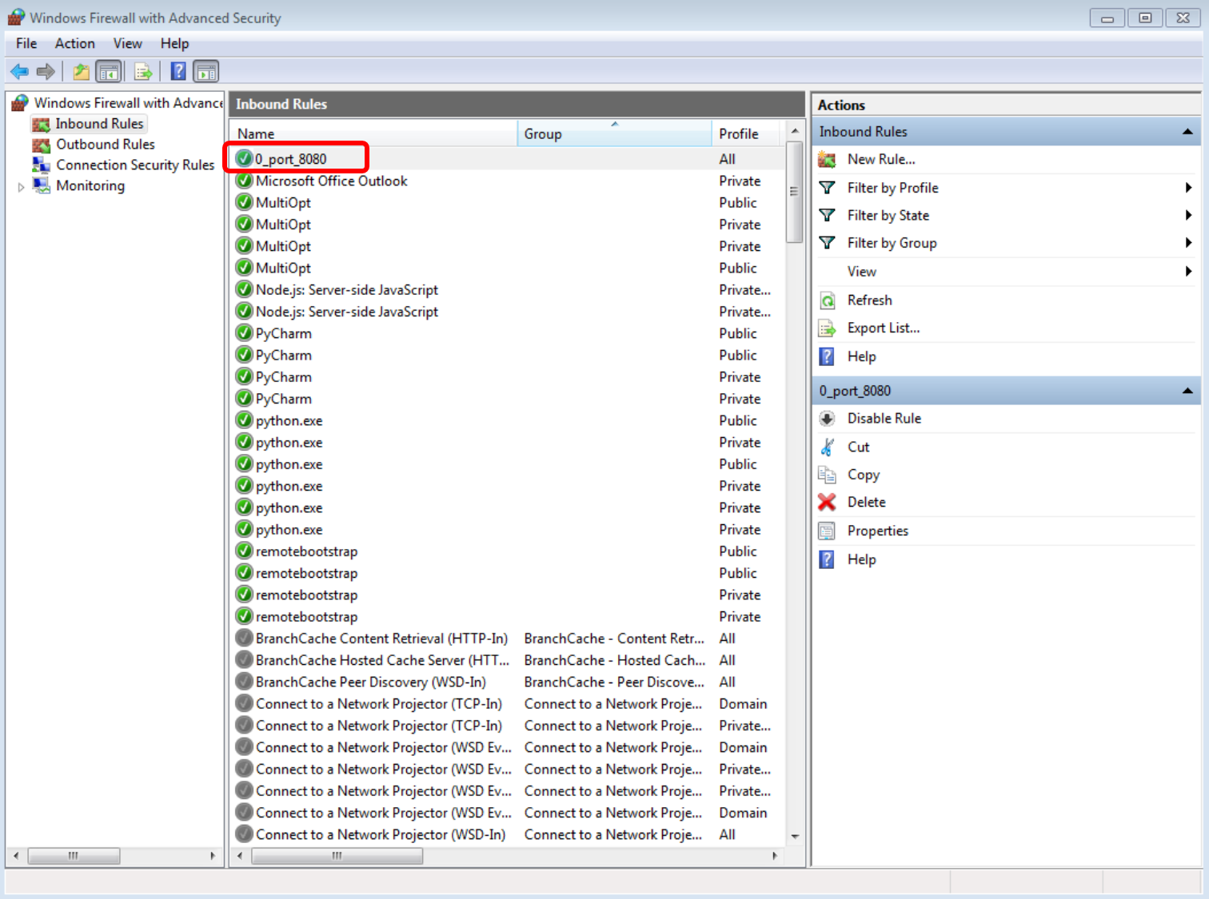Click the Monitoring tree icon
Viewport: 1209px width, 899px height.
click(x=41, y=185)
